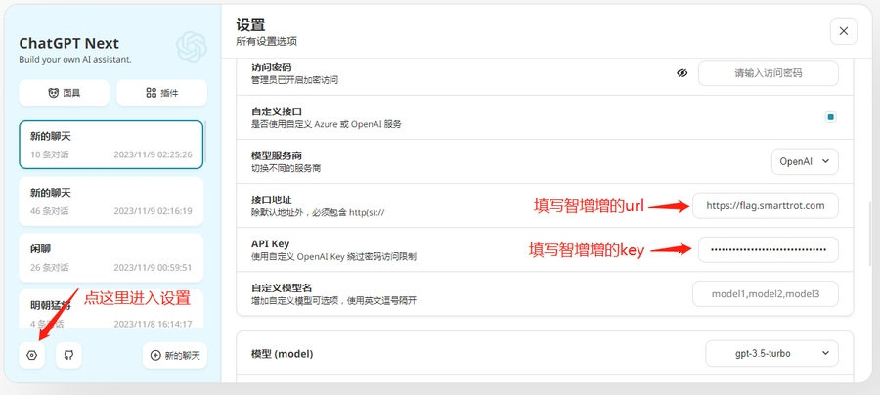
Task: Click the ChatGPT logo in sidebar header
Action: point(191,46)
